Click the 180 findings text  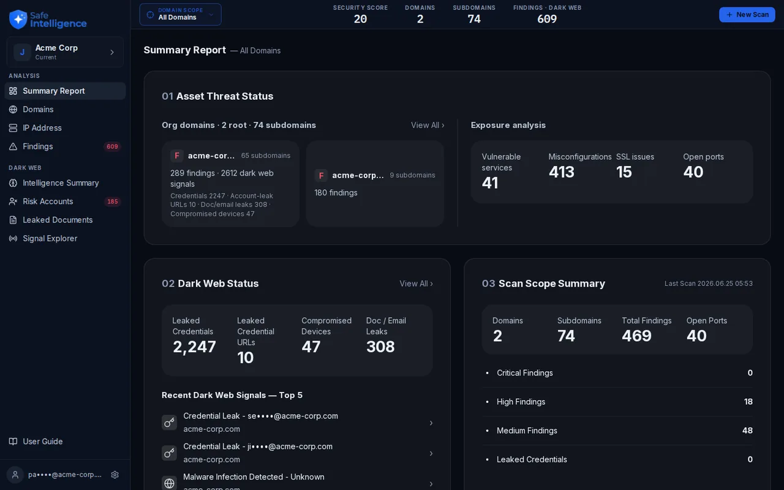point(336,193)
